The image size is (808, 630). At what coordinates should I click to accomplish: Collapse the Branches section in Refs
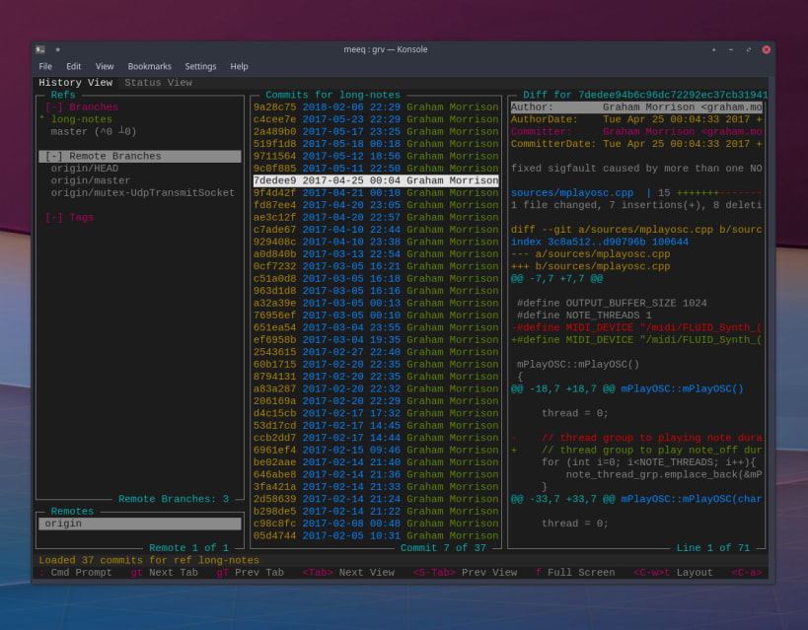click(x=54, y=107)
